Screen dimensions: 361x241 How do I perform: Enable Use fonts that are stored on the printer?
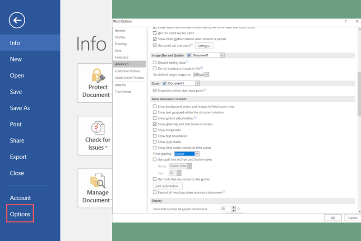point(155,179)
